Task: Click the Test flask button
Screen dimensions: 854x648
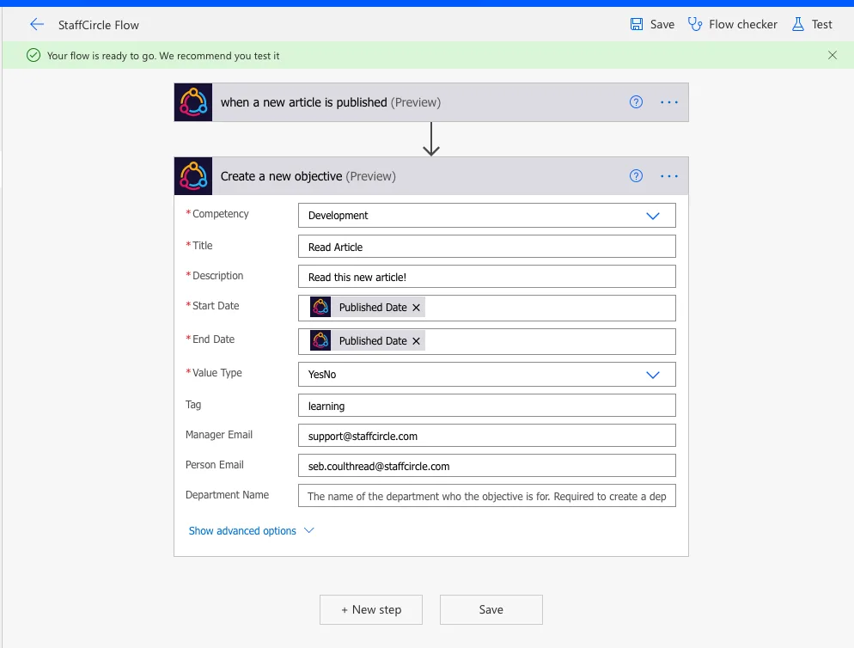Action: coord(812,25)
